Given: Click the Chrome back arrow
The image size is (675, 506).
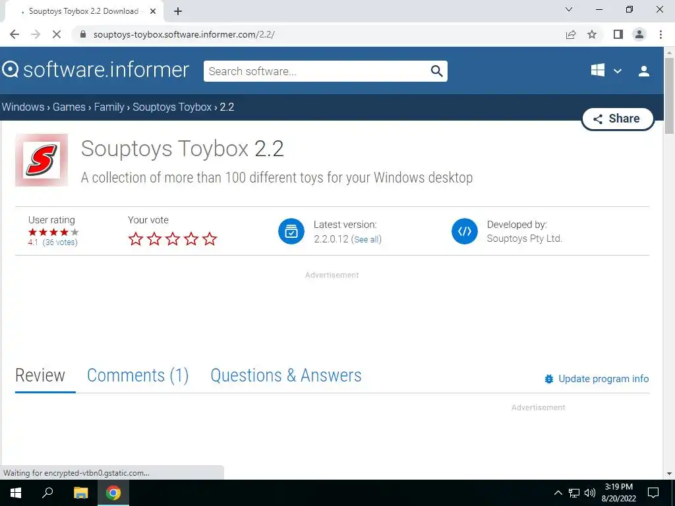Looking at the screenshot, I should point(15,34).
